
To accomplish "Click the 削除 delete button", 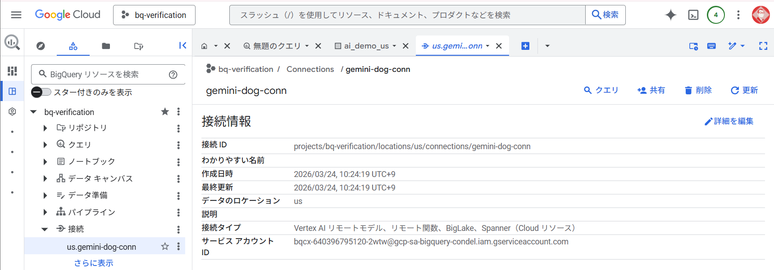I will tap(698, 90).
